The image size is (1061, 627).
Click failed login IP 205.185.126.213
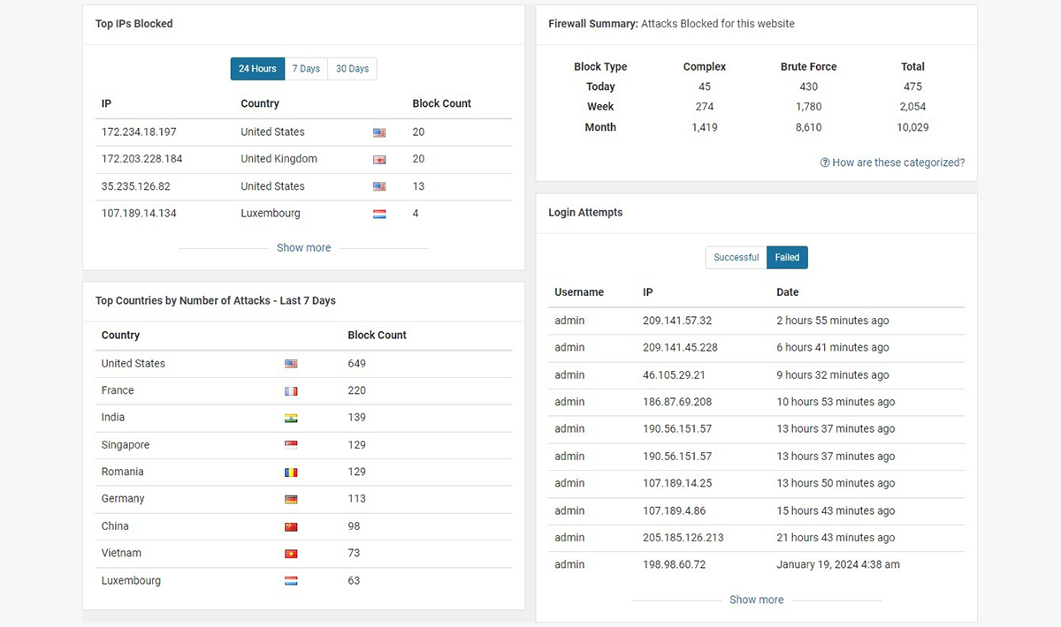pos(683,537)
